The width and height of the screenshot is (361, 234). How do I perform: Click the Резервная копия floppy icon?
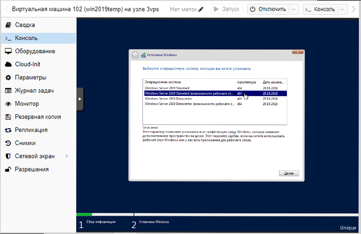8,117
